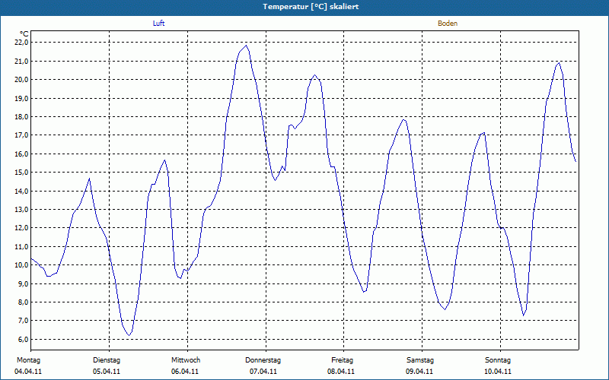Select the 14,0 y-axis label
The height and width of the screenshot is (380, 609).
pos(22,191)
